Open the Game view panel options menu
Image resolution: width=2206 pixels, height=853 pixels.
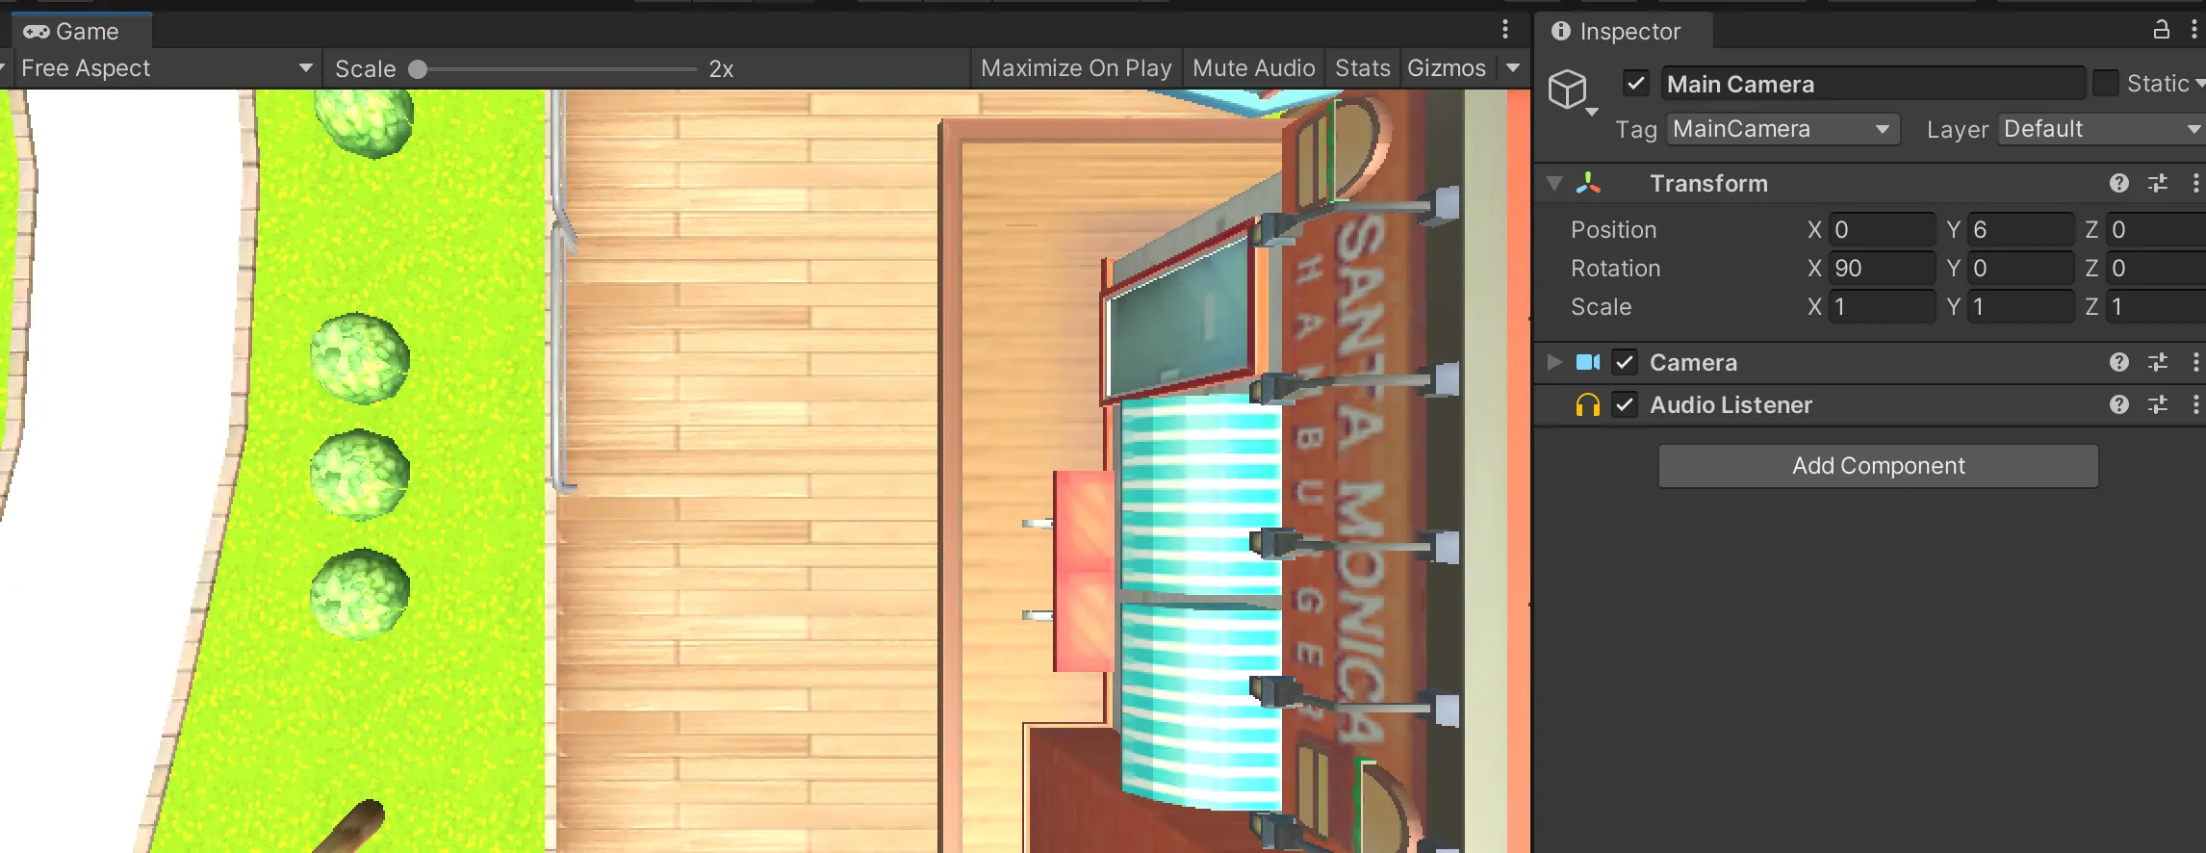[1505, 30]
